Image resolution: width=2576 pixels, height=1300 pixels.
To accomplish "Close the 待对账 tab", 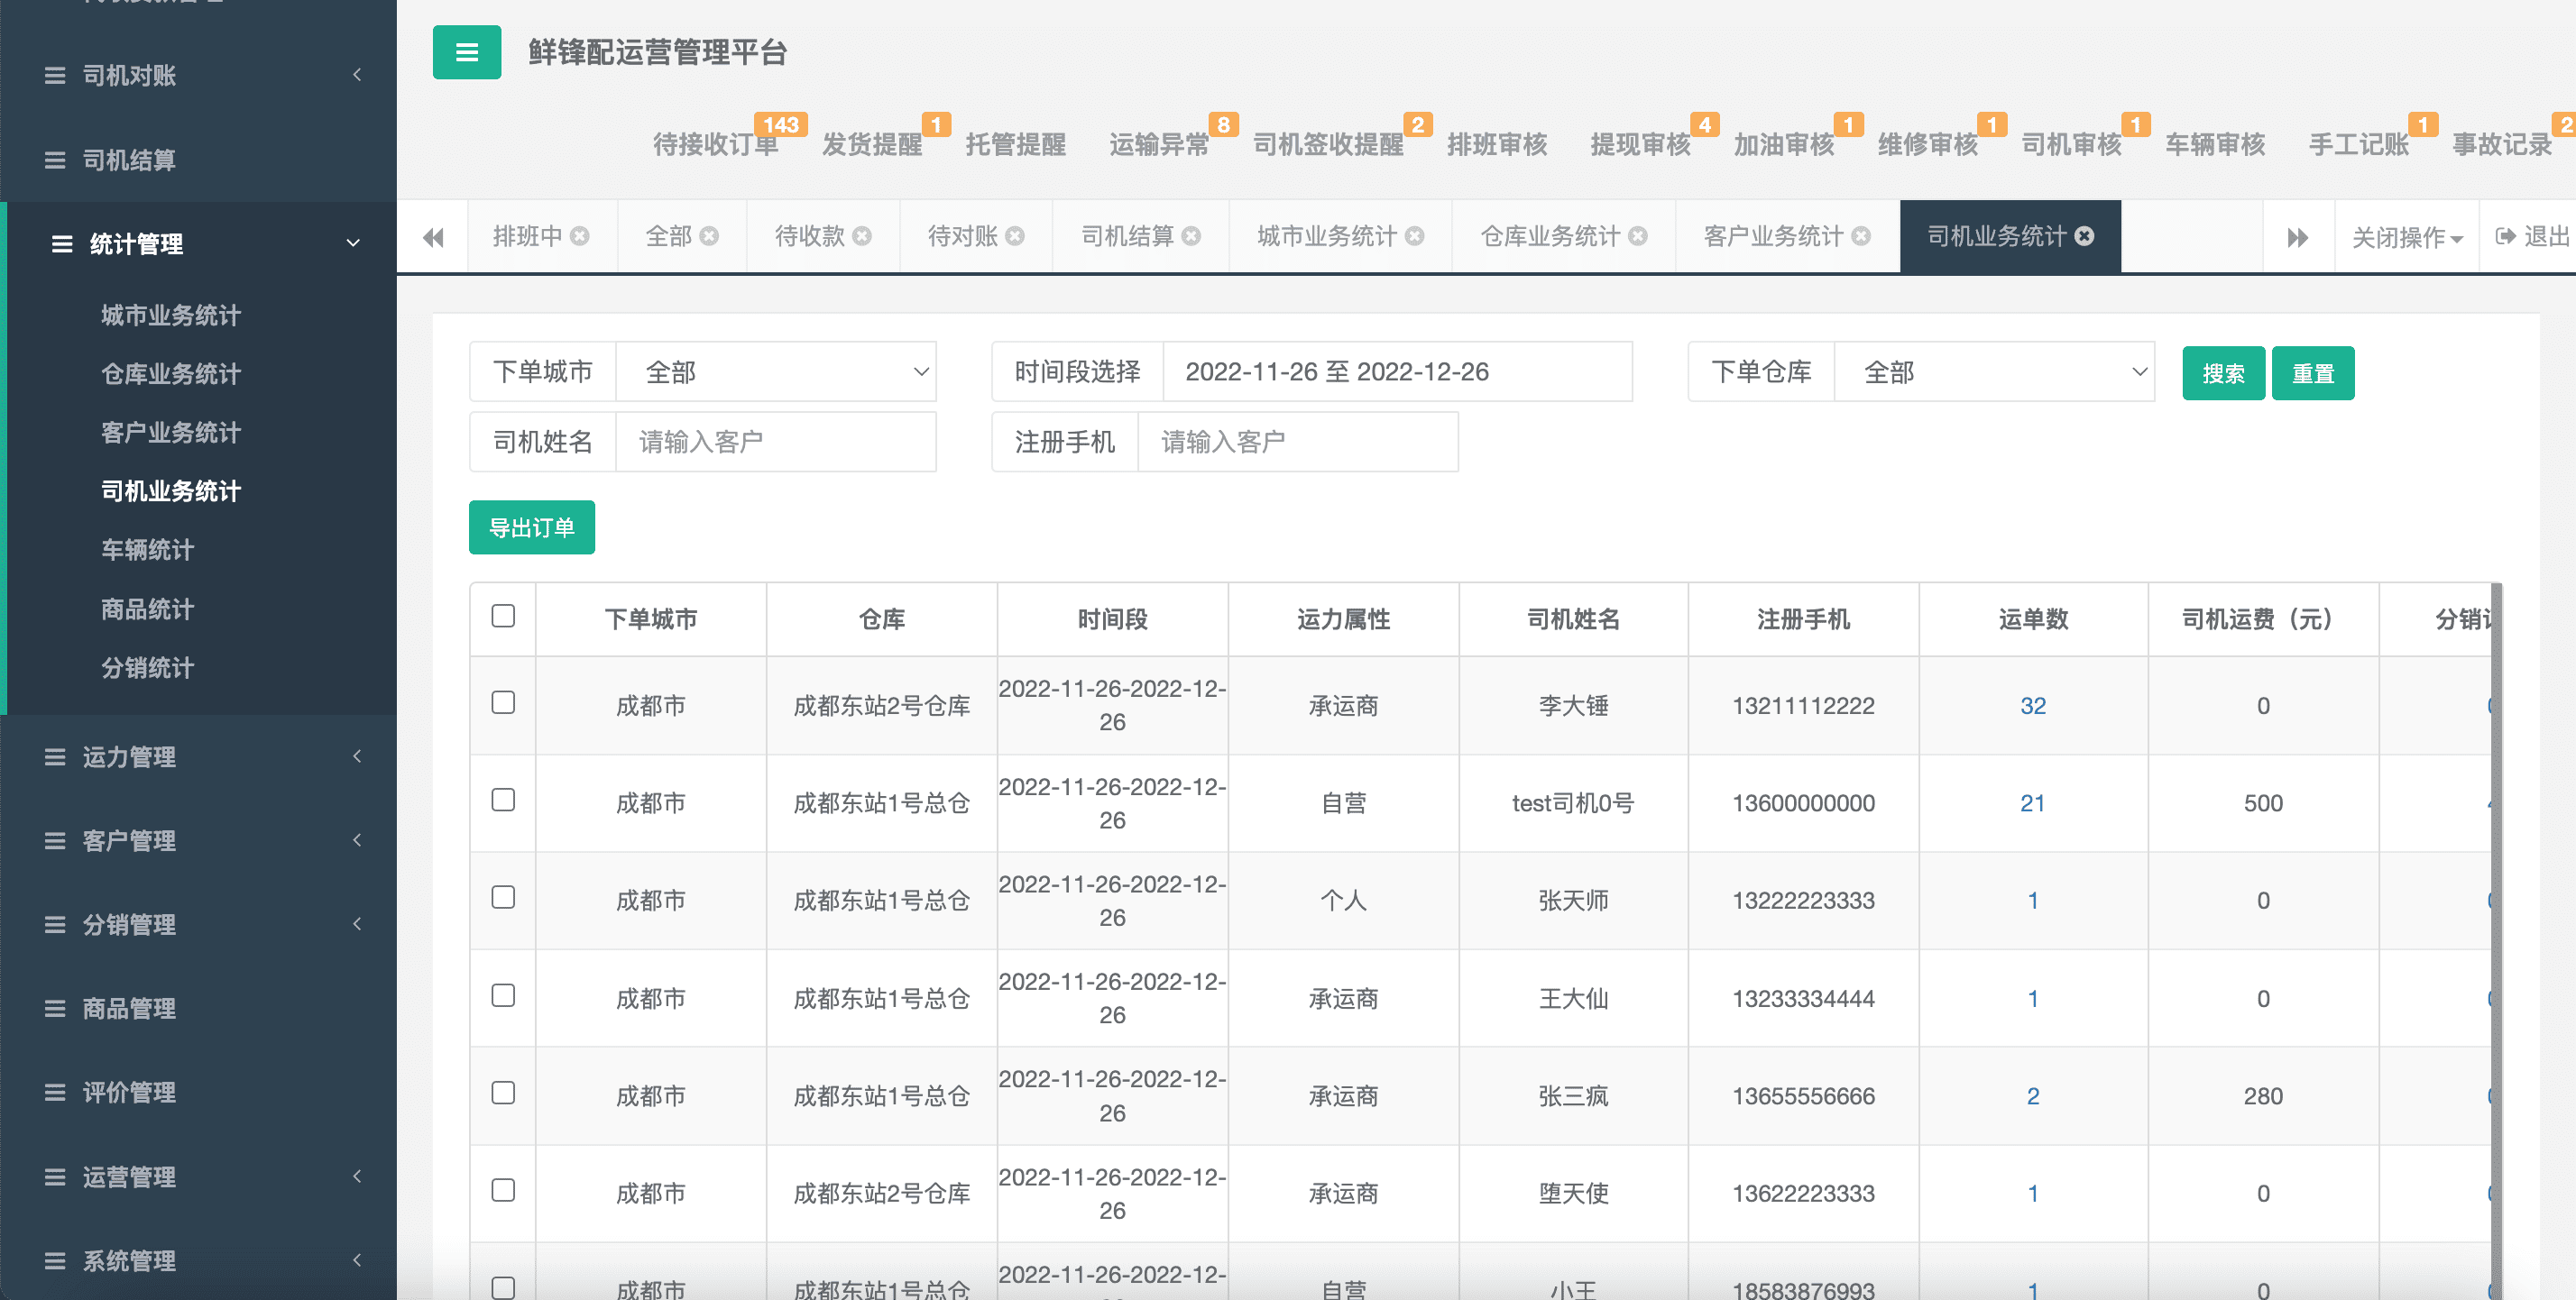I will tap(1015, 236).
